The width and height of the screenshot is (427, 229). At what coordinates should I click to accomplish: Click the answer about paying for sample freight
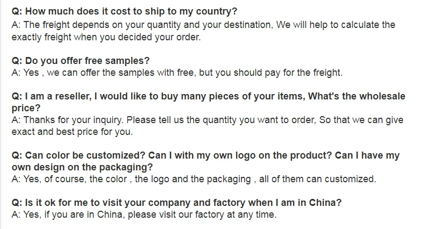pos(176,73)
